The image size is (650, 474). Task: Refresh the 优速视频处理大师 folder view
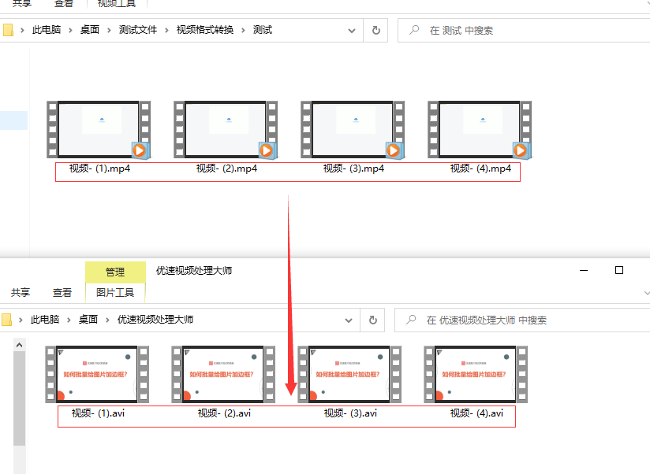[x=372, y=320]
